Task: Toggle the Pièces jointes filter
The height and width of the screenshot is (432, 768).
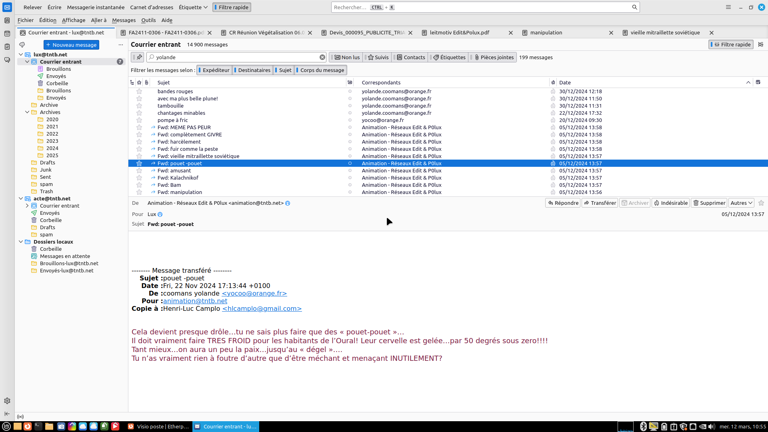Action: [x=494, y=57]
